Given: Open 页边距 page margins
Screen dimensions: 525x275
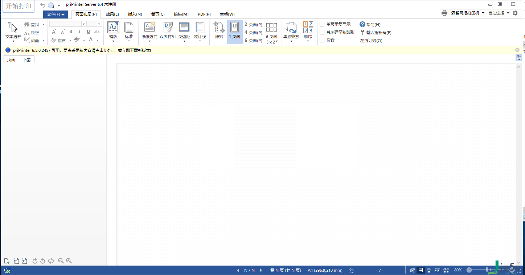Looking at the screenshot, I should [x=184, y=32].
